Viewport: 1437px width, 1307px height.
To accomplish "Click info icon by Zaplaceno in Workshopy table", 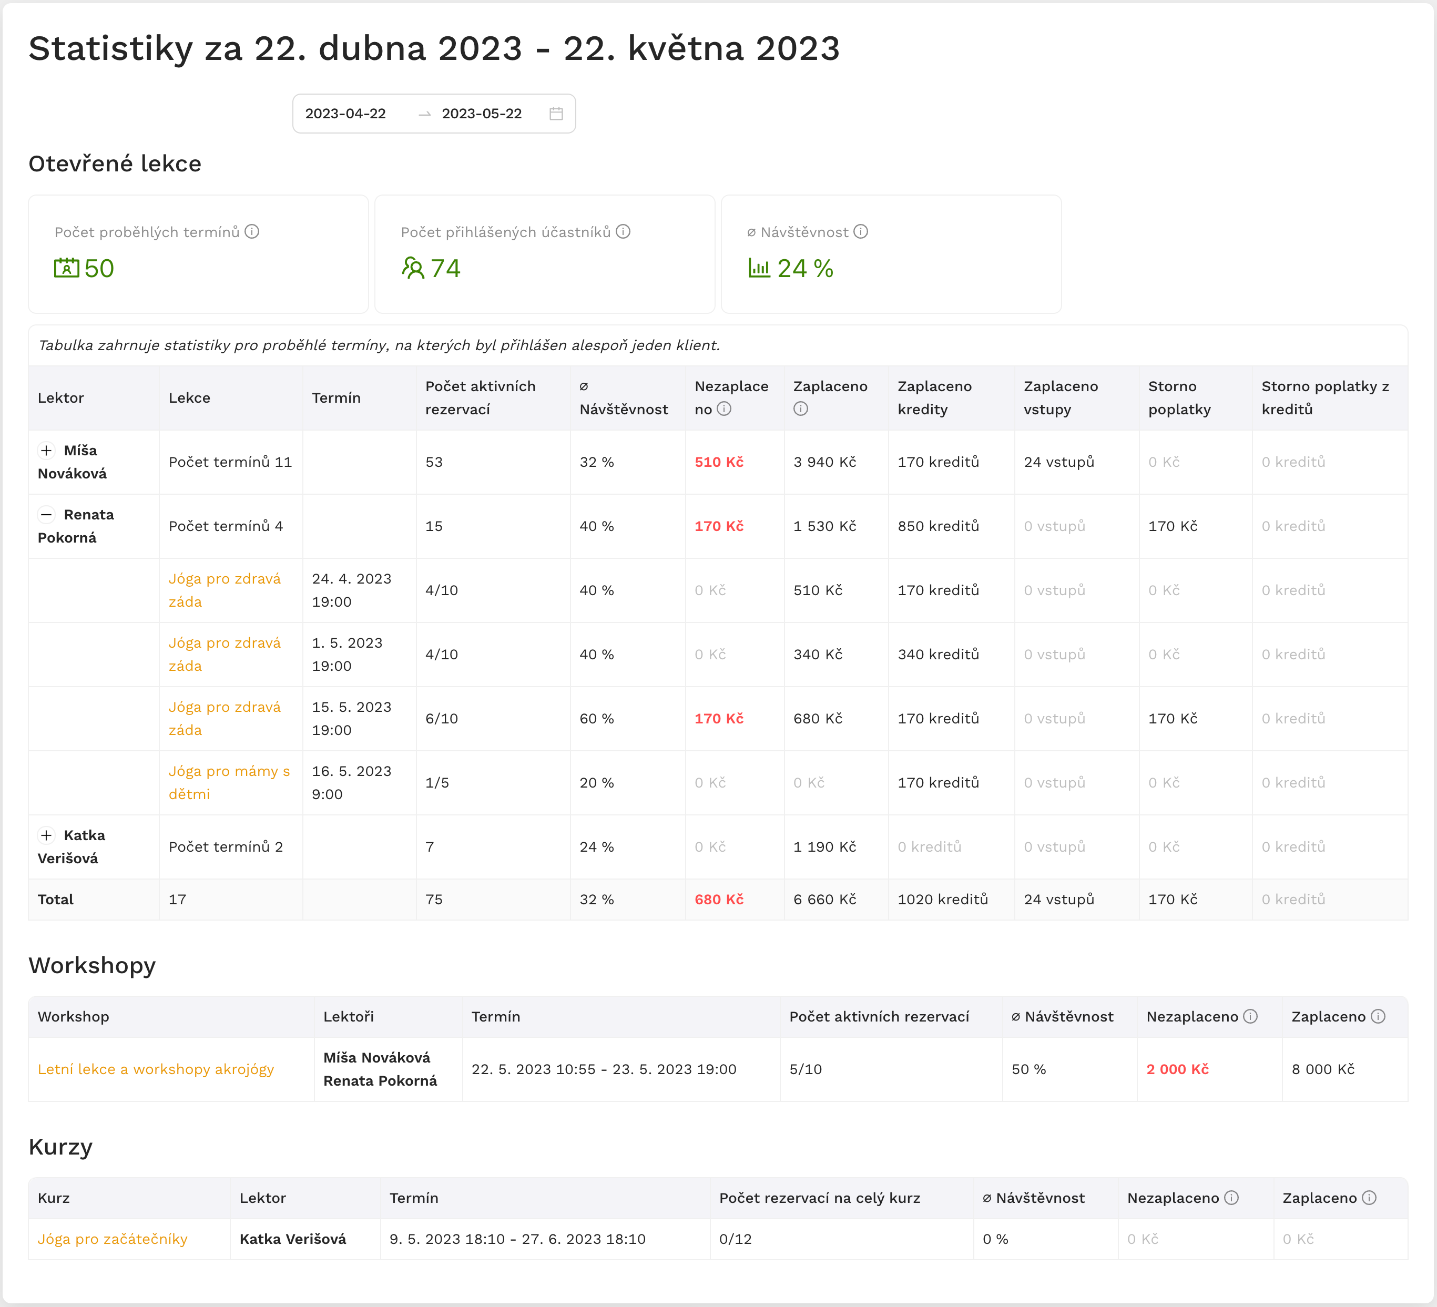I will (1378, 1016).
